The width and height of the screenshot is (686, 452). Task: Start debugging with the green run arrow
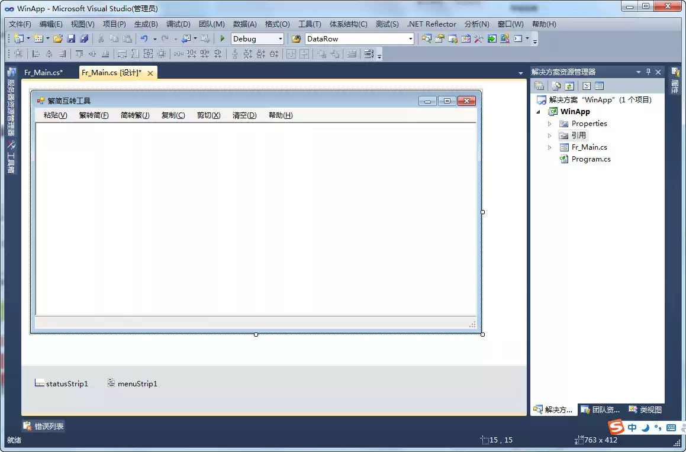[222, 38]
